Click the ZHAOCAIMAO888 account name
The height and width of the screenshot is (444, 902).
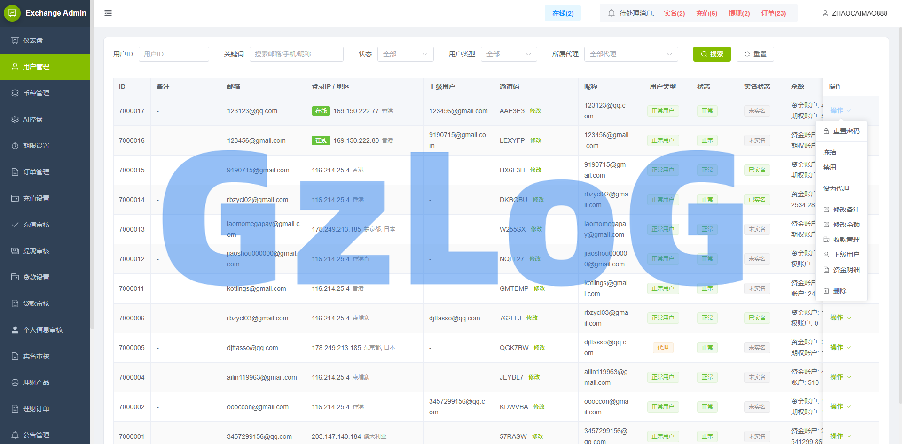pyautogui.click(x=859, y=13)
